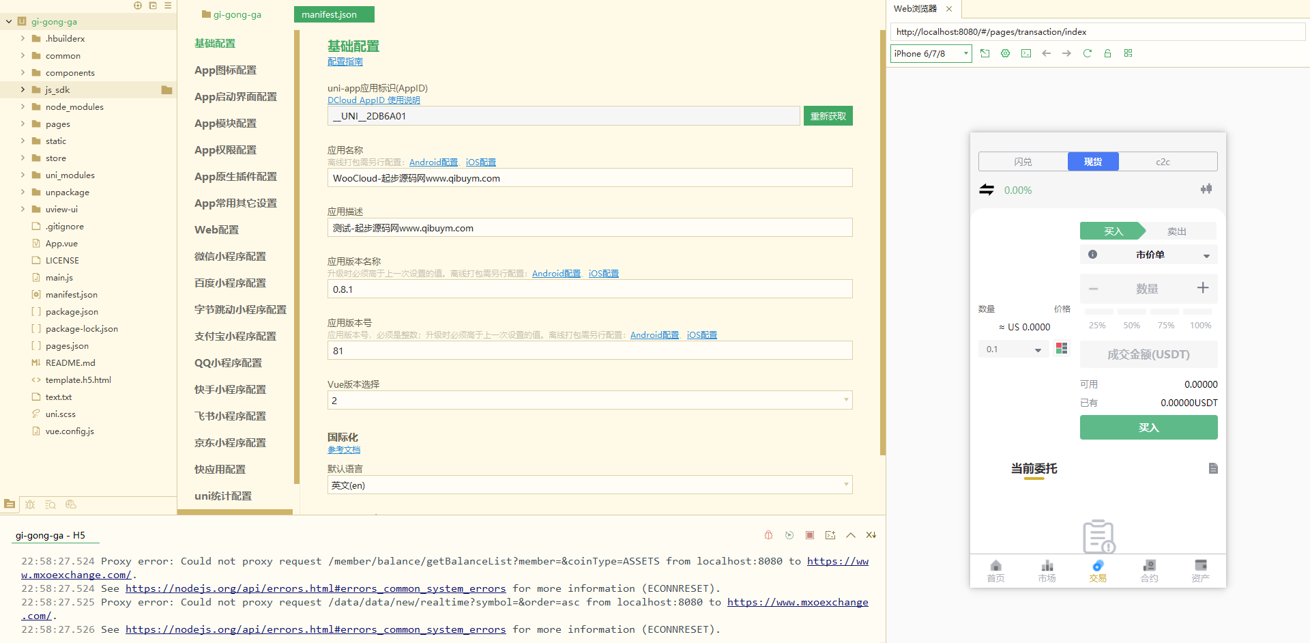Expand the pages folder in project tree

click(23, 124)
